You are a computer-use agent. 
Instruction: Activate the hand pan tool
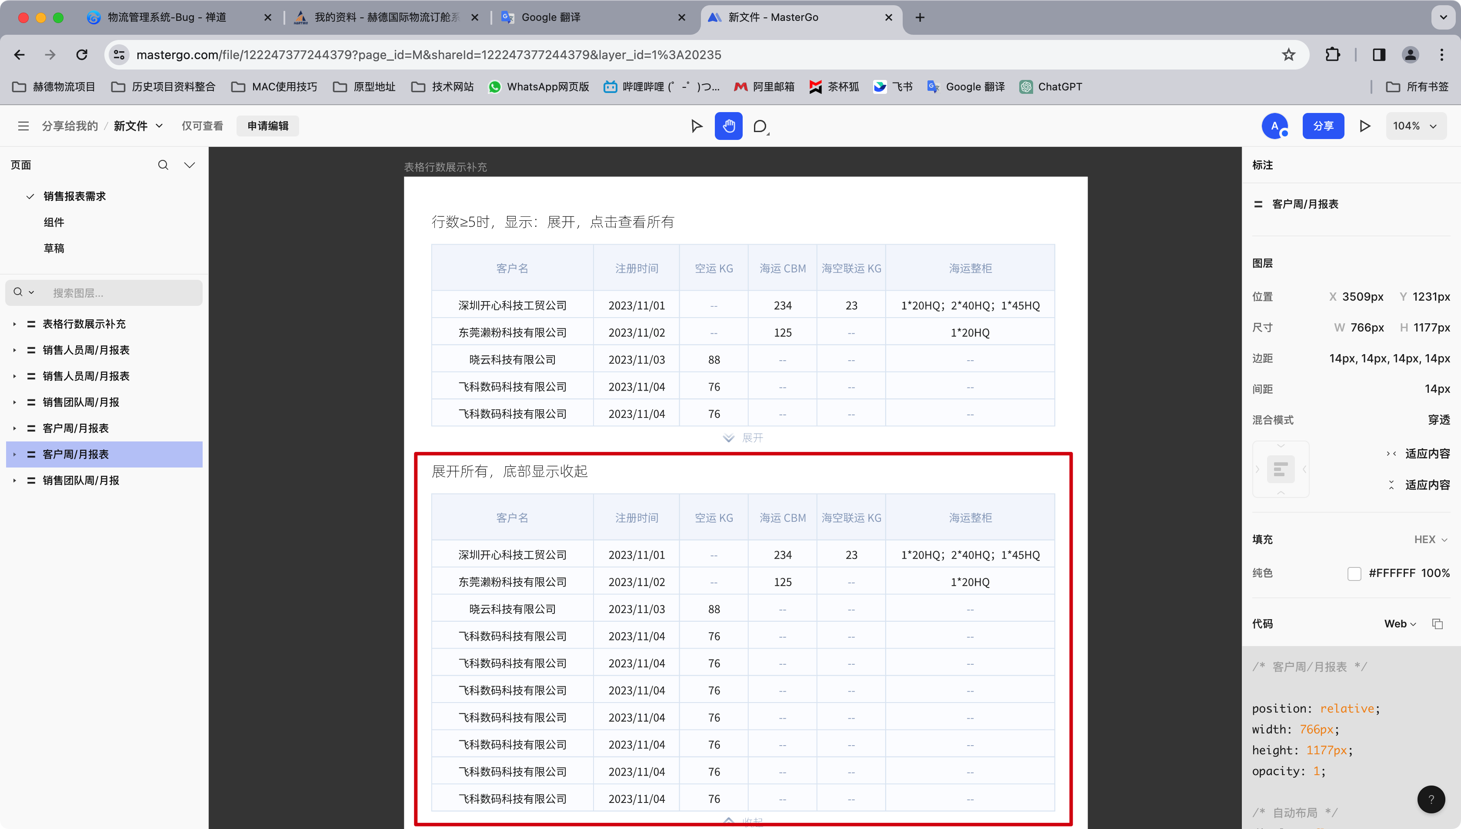pos(728,126)
